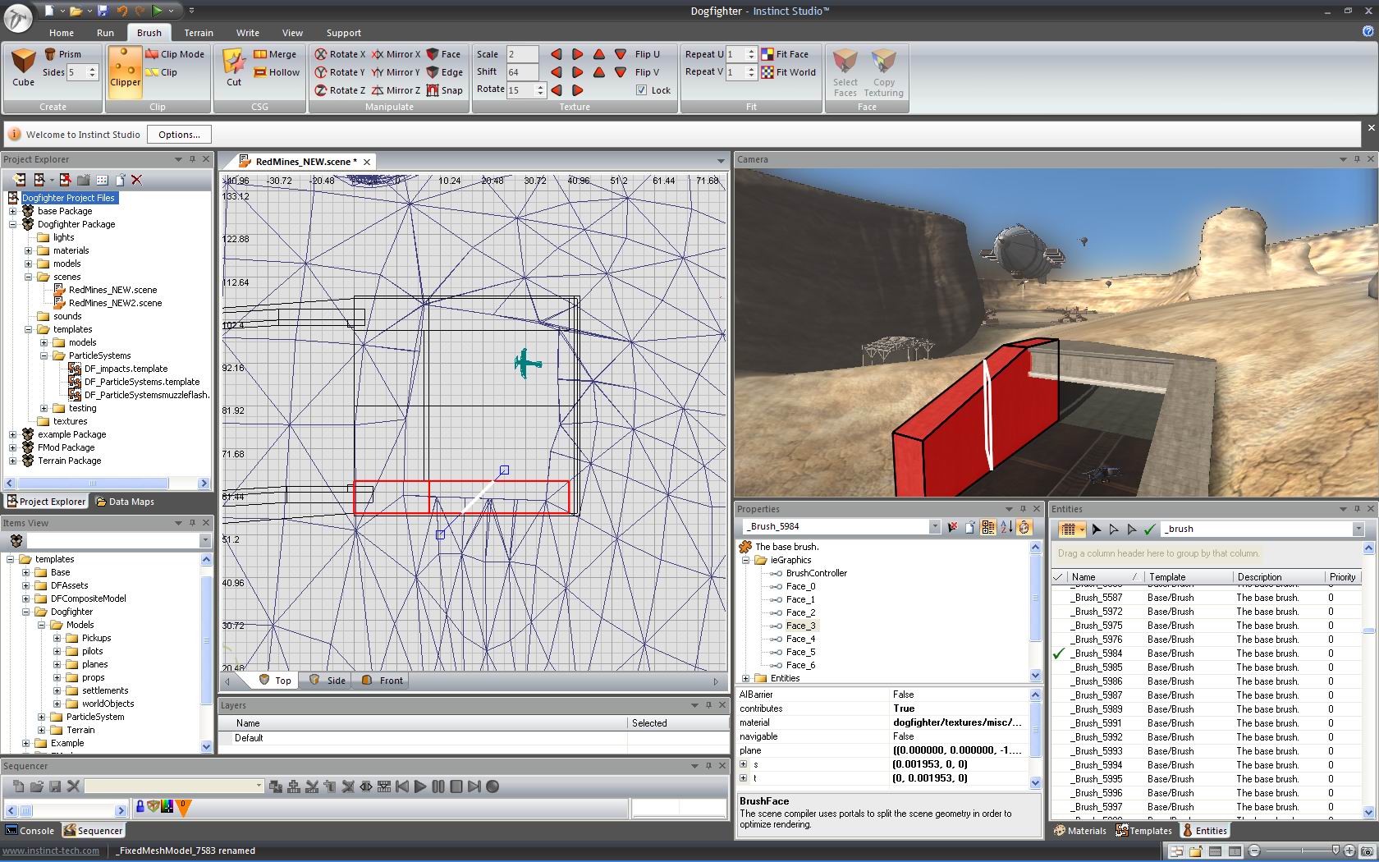Expand the Terrain Package node
Screen dimensions: 1379x862
pos(12,461)
